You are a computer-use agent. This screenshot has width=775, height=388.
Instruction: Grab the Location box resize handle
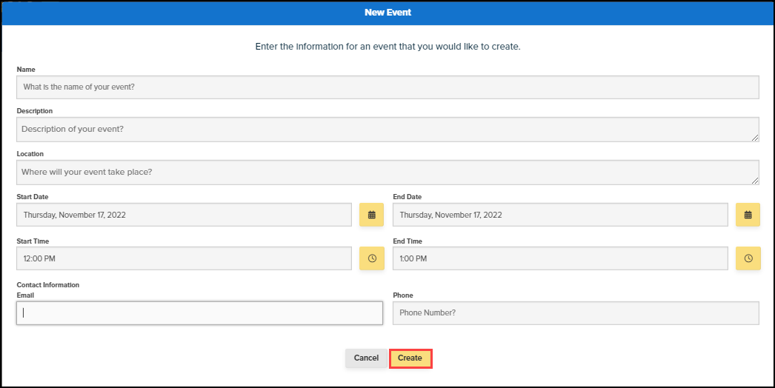[x=755, y=181]
